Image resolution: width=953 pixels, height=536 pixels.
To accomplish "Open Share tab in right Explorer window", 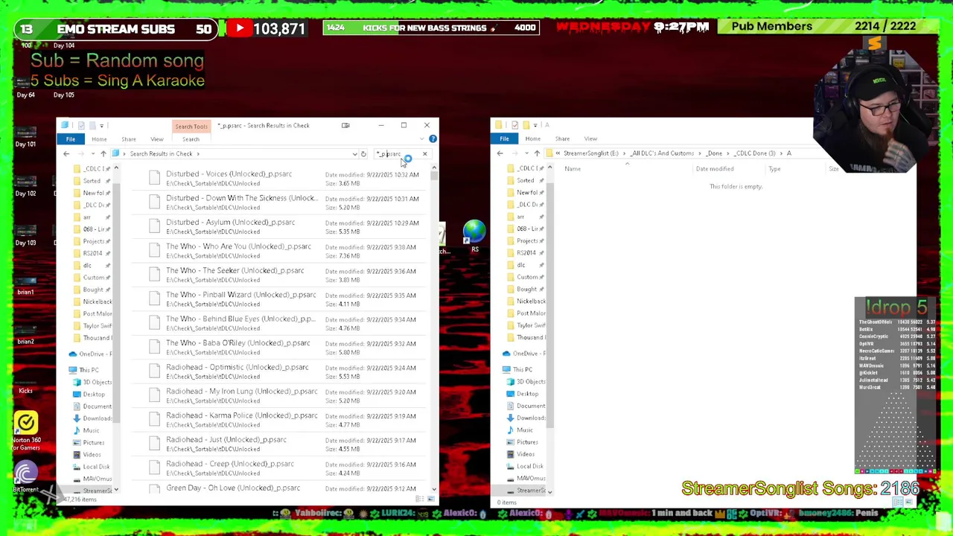I will pyautogui.click(x=562, y=138).
